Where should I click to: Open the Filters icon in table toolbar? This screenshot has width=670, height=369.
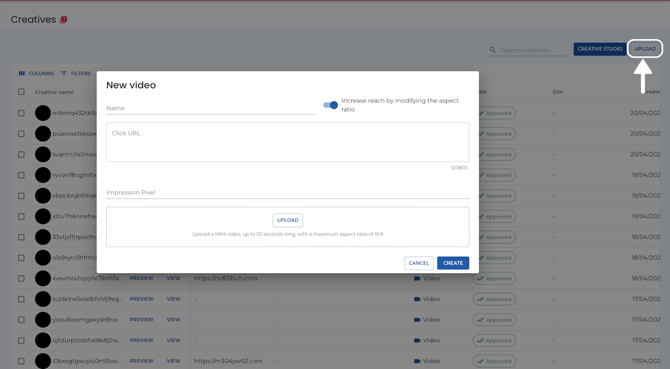click(x=64, y=74)
